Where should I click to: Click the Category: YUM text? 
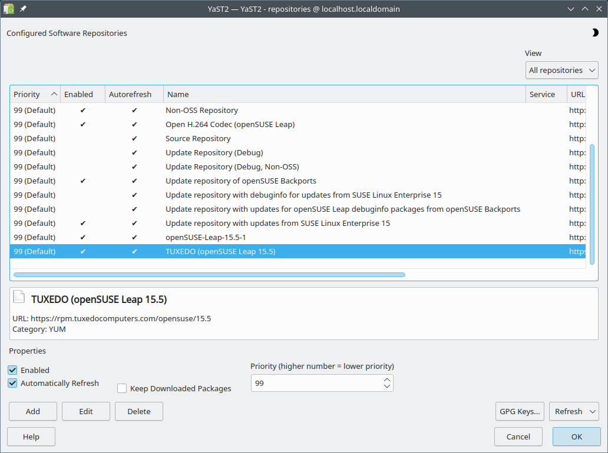coord(39,329)
